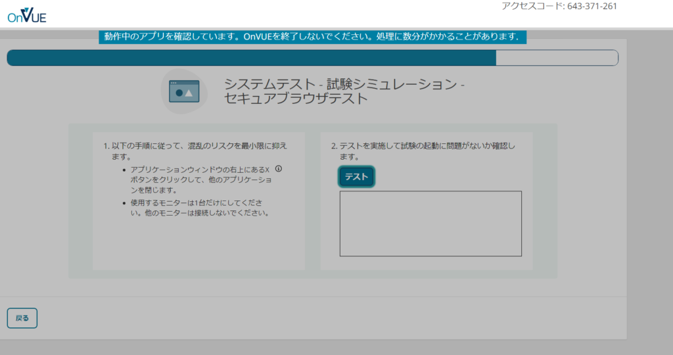Click the filled portion of the progress bar
This screenshot has width=673, height=355.
[250, 58]
